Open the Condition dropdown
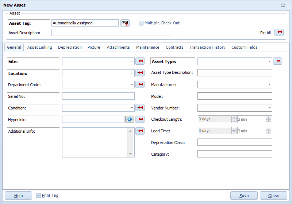This screenshot has width=292, height=204. click(x=132, y=108)
